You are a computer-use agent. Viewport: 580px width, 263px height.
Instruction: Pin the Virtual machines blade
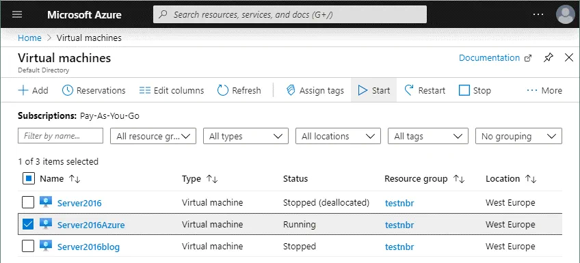coord(549,57)
